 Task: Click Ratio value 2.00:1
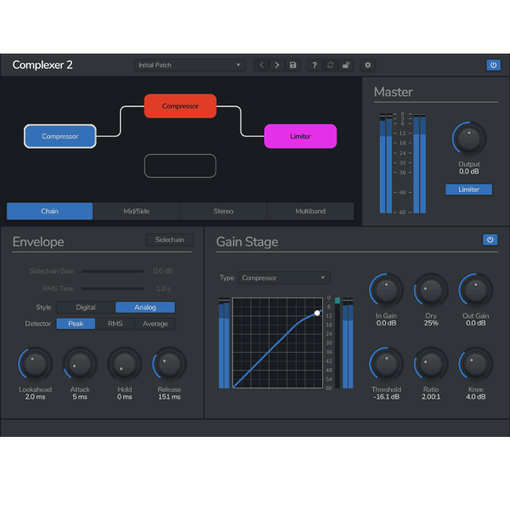[x=431, y=397]
